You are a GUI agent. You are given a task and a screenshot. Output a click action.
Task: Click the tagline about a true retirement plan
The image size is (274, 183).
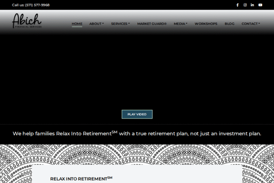pos(137,134)
